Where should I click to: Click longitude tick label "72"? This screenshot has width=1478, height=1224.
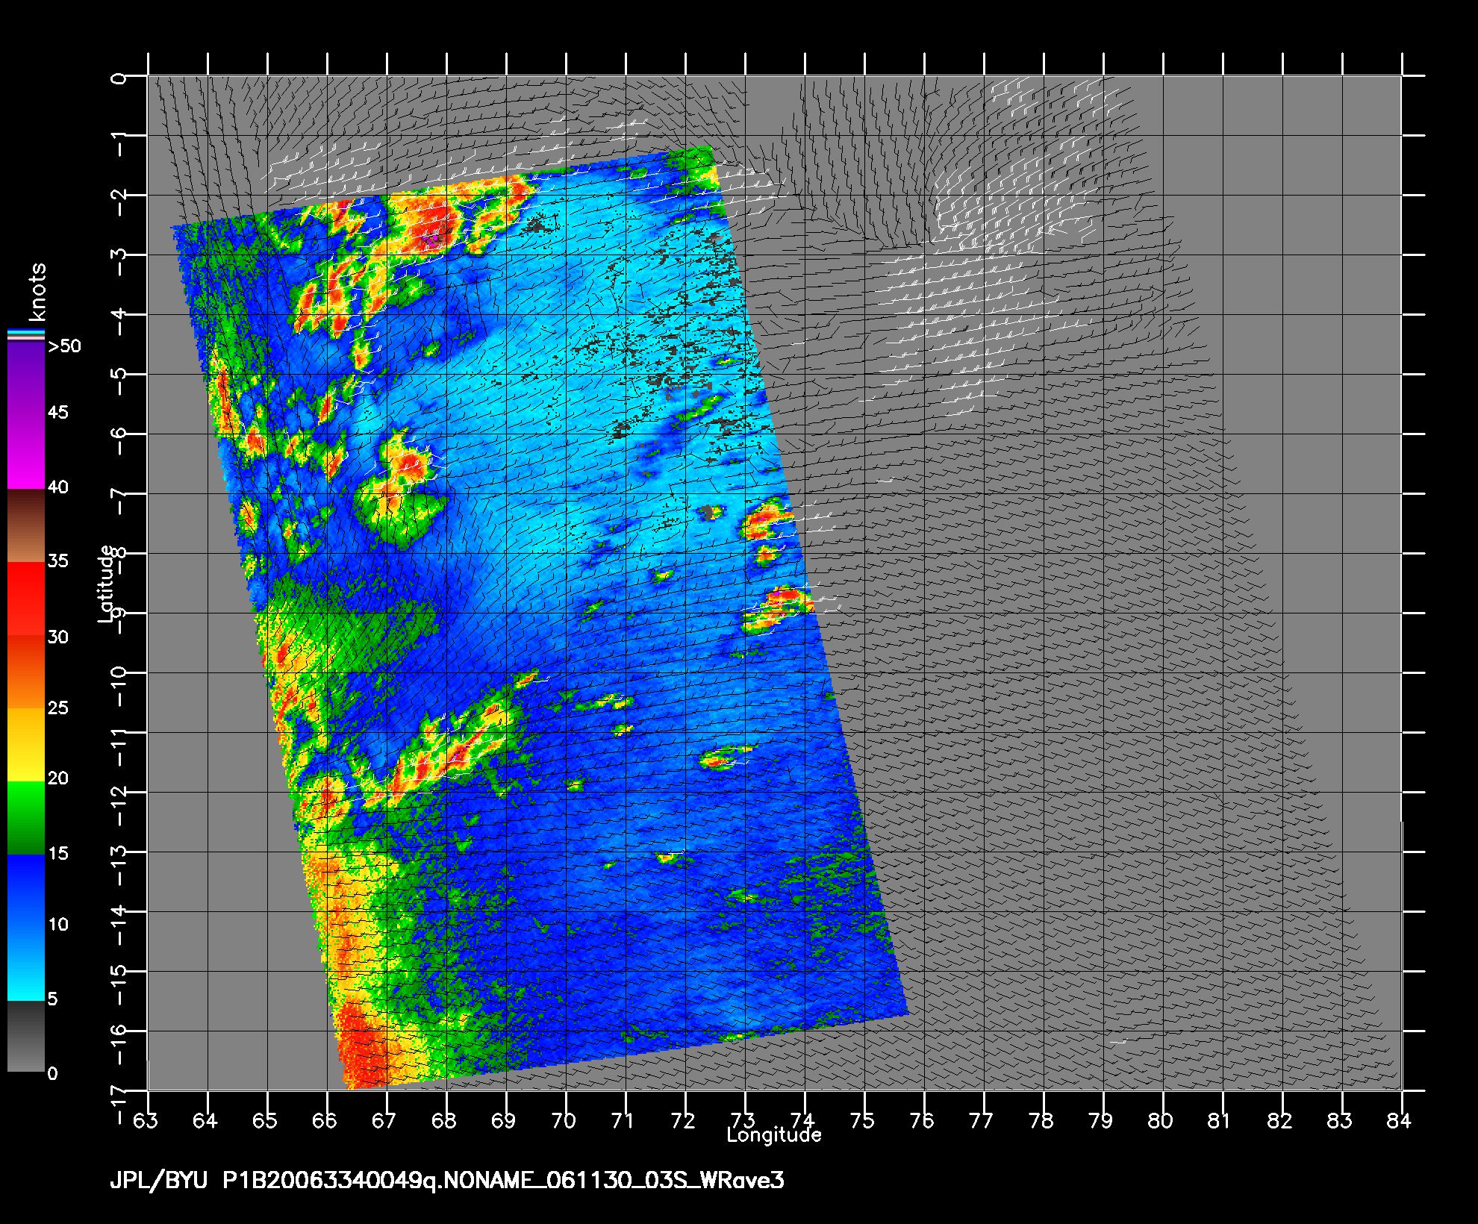[683, 1121]
